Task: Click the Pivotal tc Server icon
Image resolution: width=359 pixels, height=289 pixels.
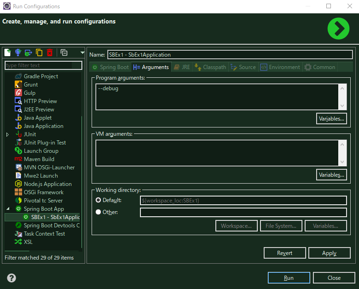Action: point(18,200)
